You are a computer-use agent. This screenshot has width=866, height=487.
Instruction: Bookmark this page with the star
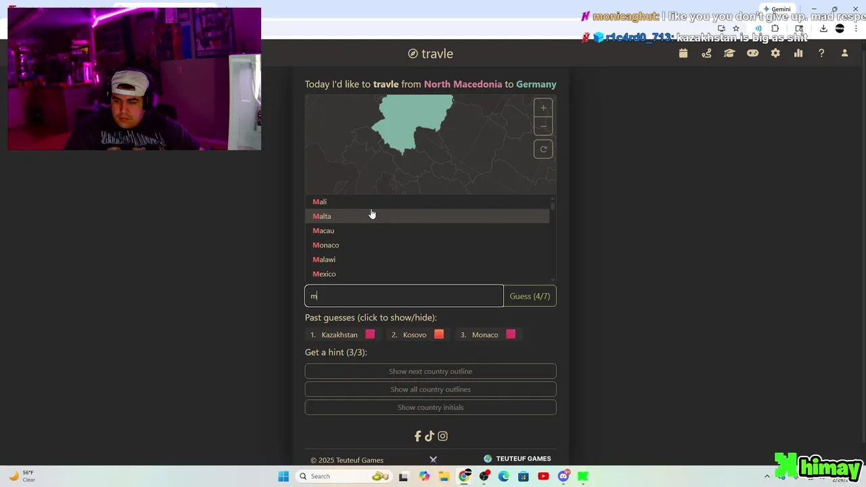point(736,28)
